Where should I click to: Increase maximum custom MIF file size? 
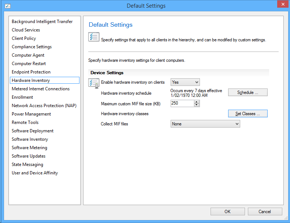coord(197,102)
